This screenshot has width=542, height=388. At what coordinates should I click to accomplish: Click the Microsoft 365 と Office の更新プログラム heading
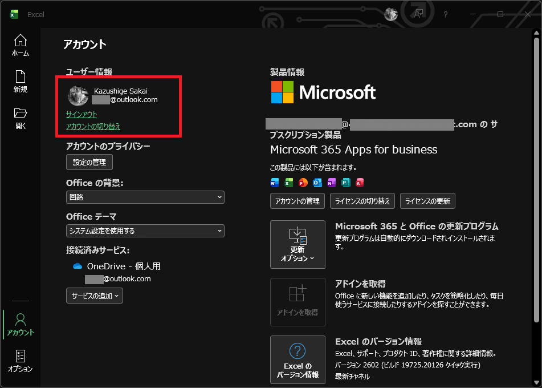[x=417, y=227]
